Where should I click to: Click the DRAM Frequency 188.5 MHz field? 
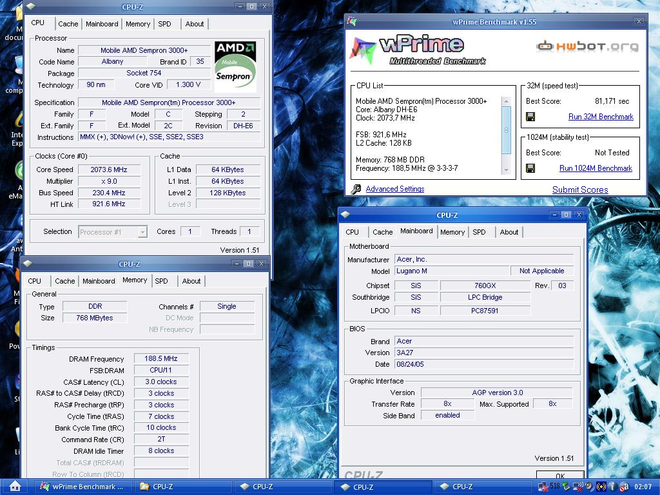pyautogui.click(x=160, y=358)
